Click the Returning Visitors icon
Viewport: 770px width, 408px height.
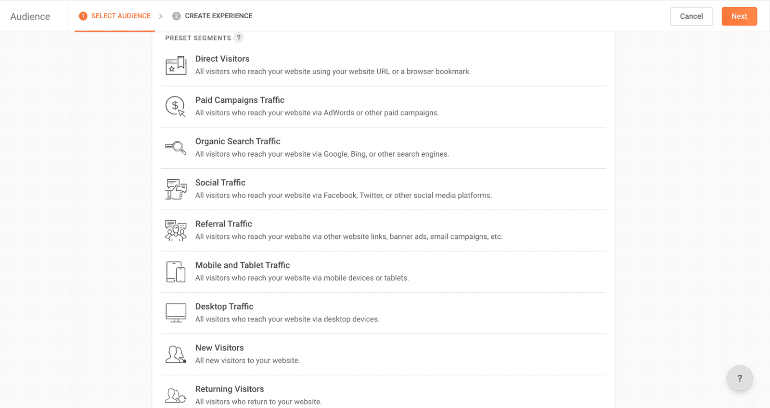tap(176, 396)
